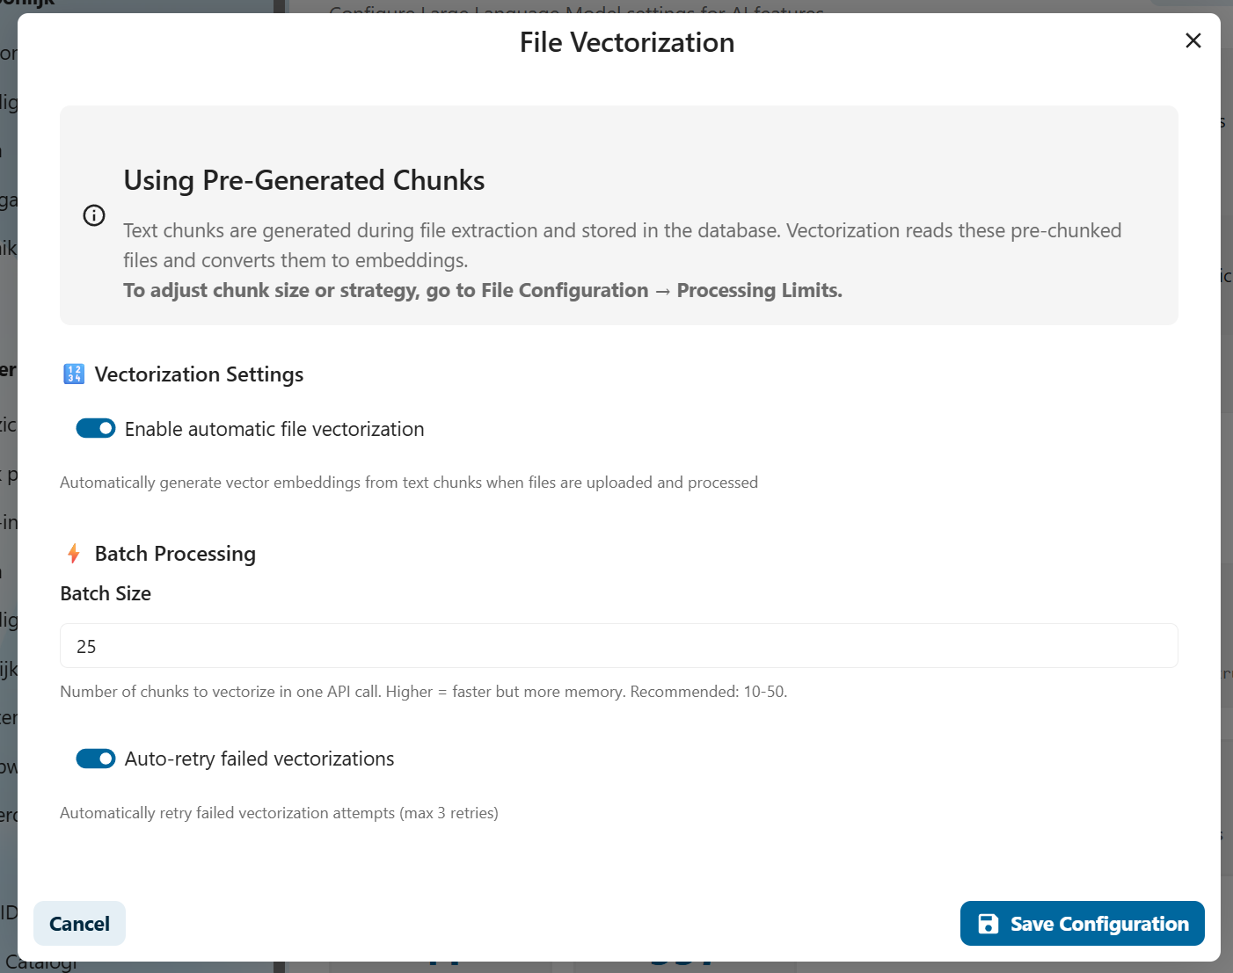
Task: Click the floppy disk save icon
Action: (989, 924)
